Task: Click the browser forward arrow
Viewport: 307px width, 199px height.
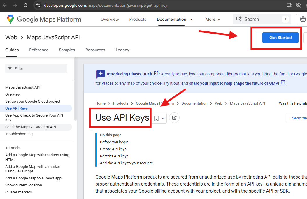Action: (15, 5)
